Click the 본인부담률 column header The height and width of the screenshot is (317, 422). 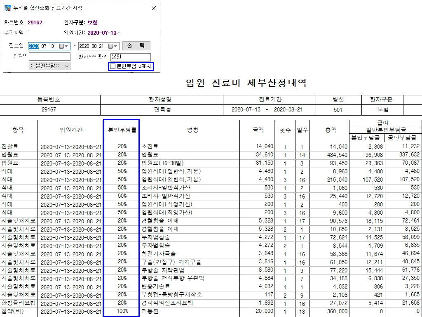[x=121, y=130]
